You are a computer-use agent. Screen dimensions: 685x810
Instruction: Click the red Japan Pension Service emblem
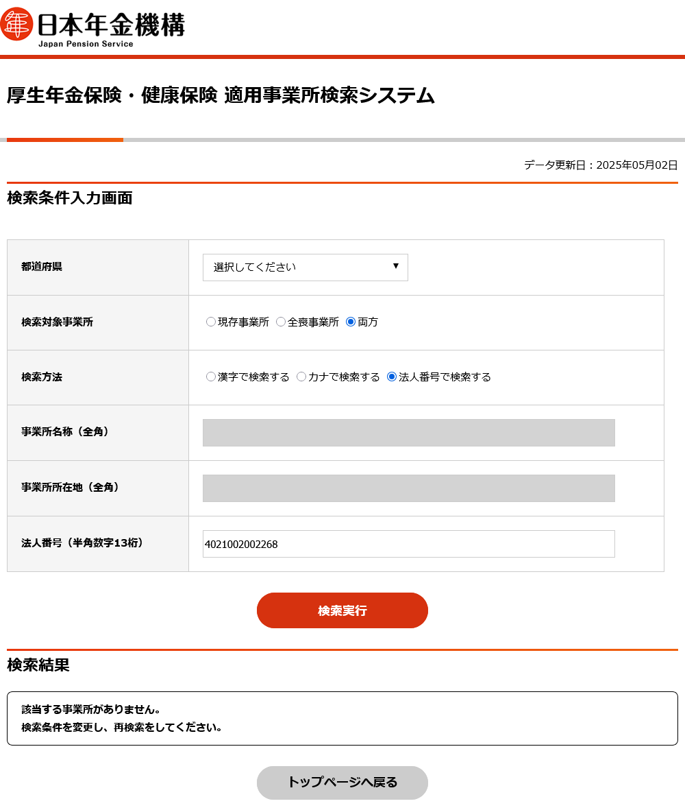(16, 24)
